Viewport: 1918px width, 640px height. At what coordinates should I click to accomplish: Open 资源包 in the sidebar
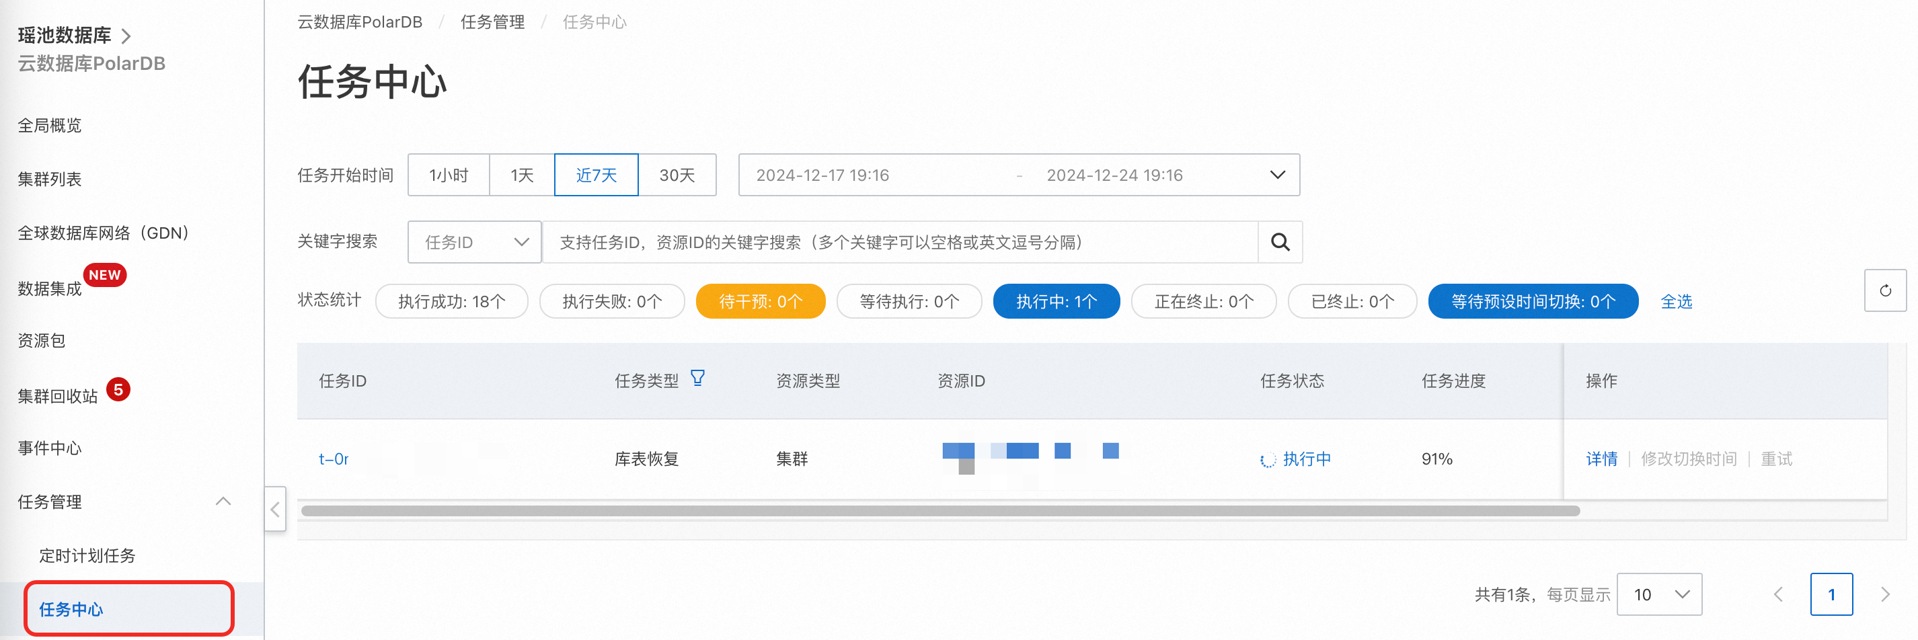point(42,340)
